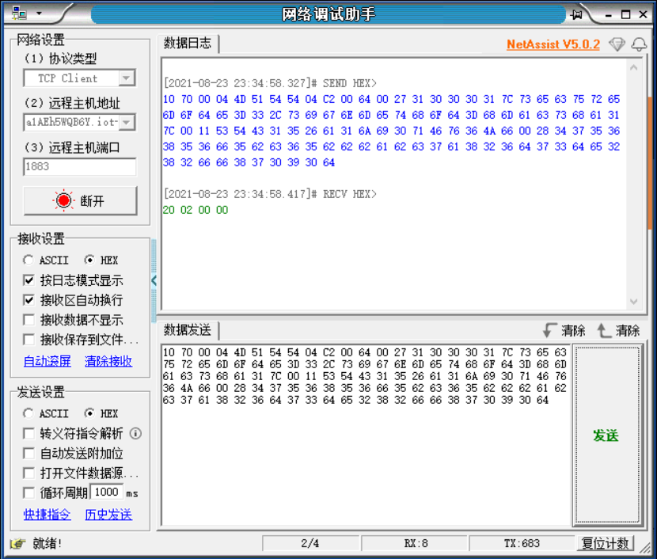
Task: Open the notification bell icon
Action: click(x=639, y=44)
